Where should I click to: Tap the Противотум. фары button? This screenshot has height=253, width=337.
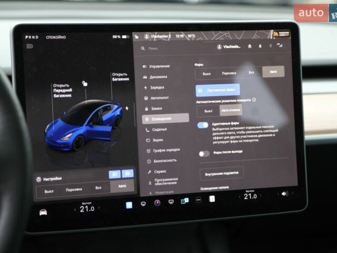point(217,90)
